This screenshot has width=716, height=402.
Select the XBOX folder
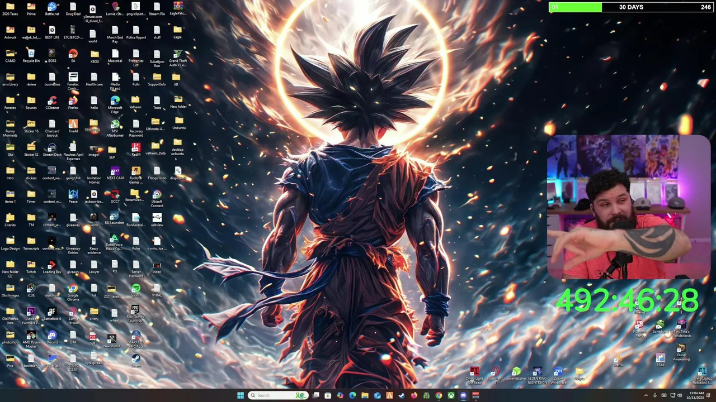pos(94,56)
